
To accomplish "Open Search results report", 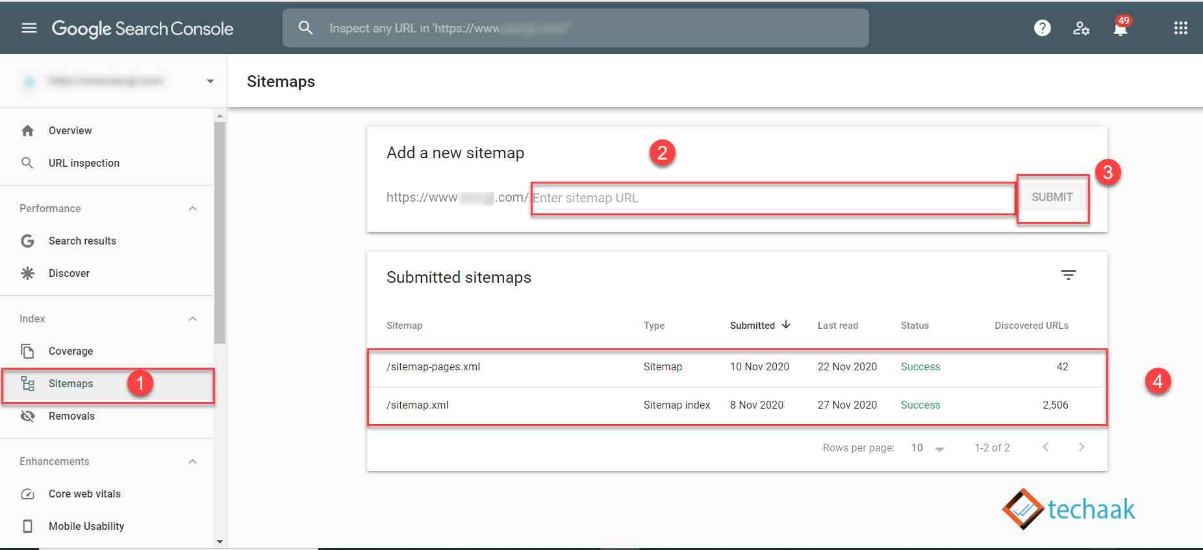I will point(107,241).
